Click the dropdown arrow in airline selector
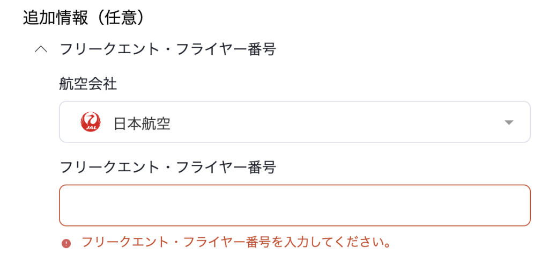Viewport: 549px width, 269px height. tap(509, 122)
